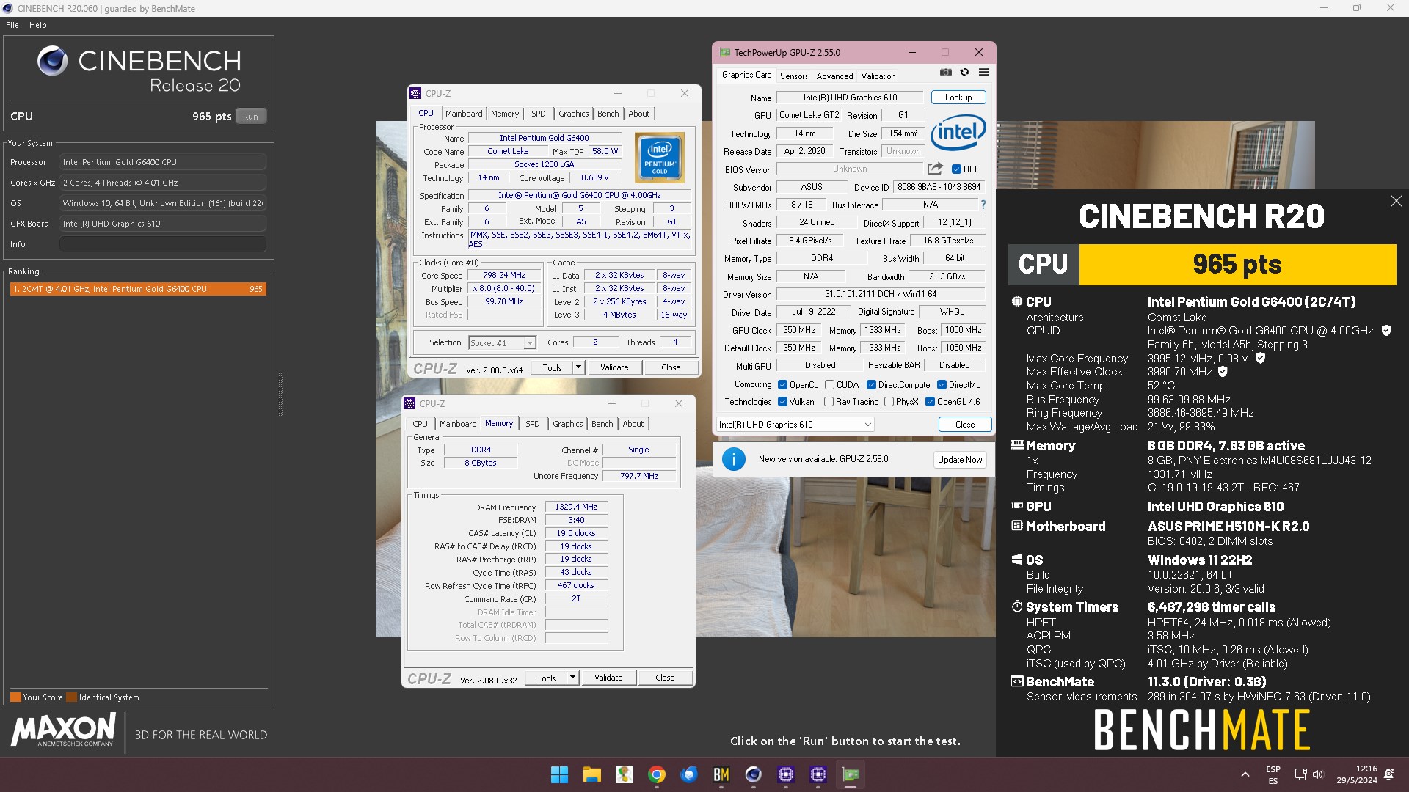Expand the system tray hidden icons chevron
The image size is (1409, 792).
point(1245,774)
